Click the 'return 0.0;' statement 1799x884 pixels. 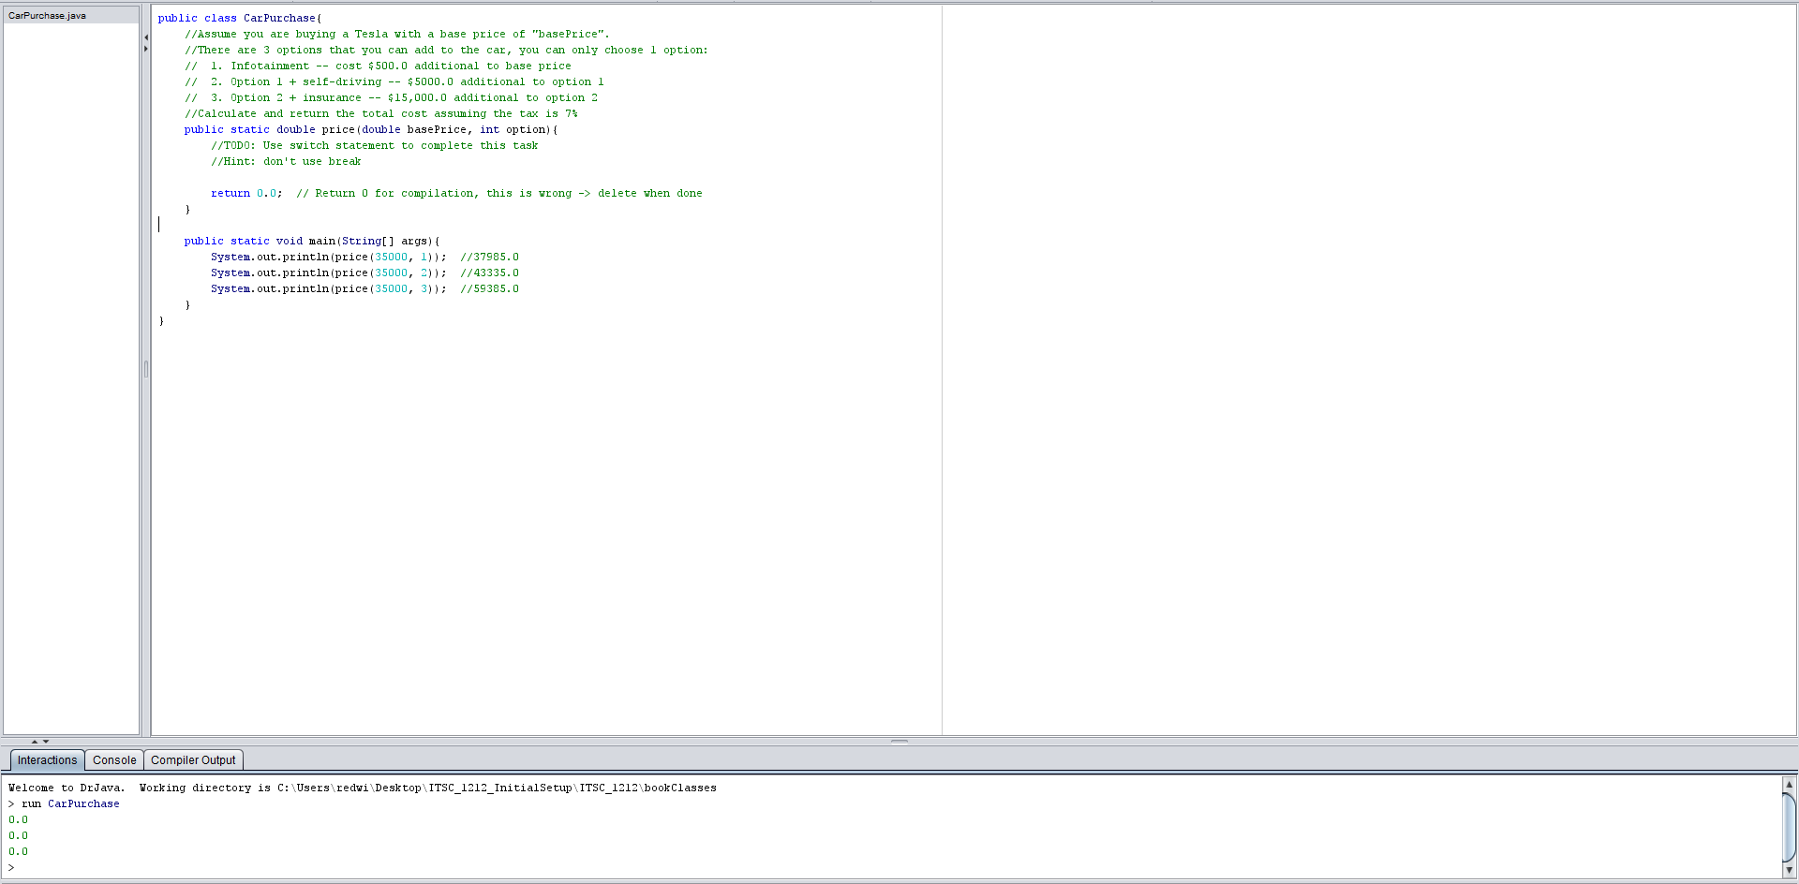coord(246,193)
